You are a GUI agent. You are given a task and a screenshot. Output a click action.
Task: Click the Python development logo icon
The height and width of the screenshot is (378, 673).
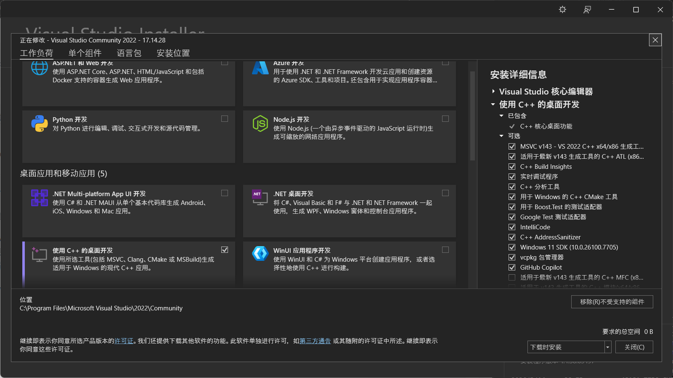tap(40, 123)
